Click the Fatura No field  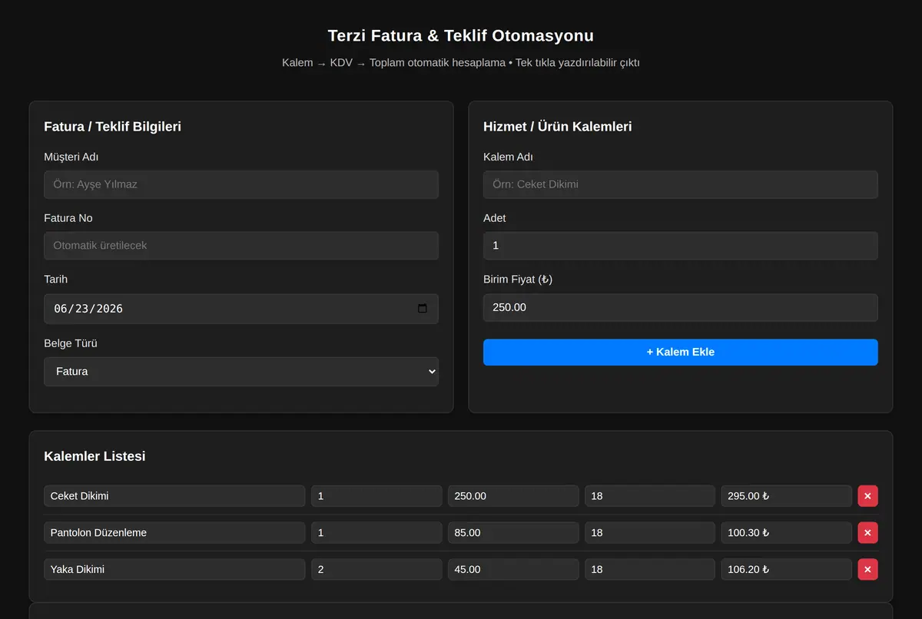(x=241, y=246)
